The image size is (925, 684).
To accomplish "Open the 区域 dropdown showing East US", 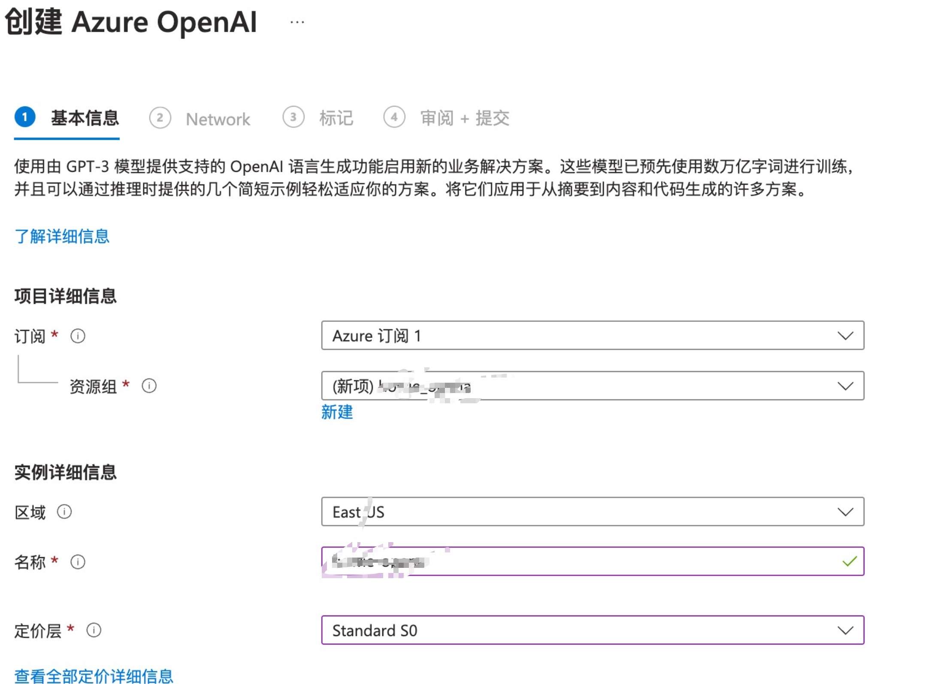I will point(592,512).
